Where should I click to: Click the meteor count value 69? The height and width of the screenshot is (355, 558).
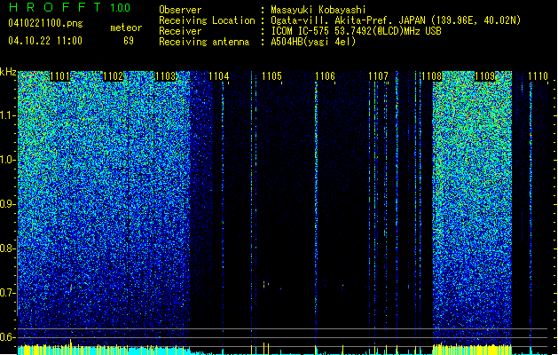pos(129,41)
